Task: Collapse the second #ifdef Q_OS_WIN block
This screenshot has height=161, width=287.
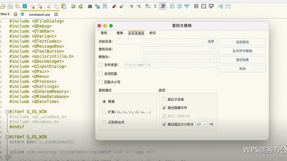Action: coord(7,137)
